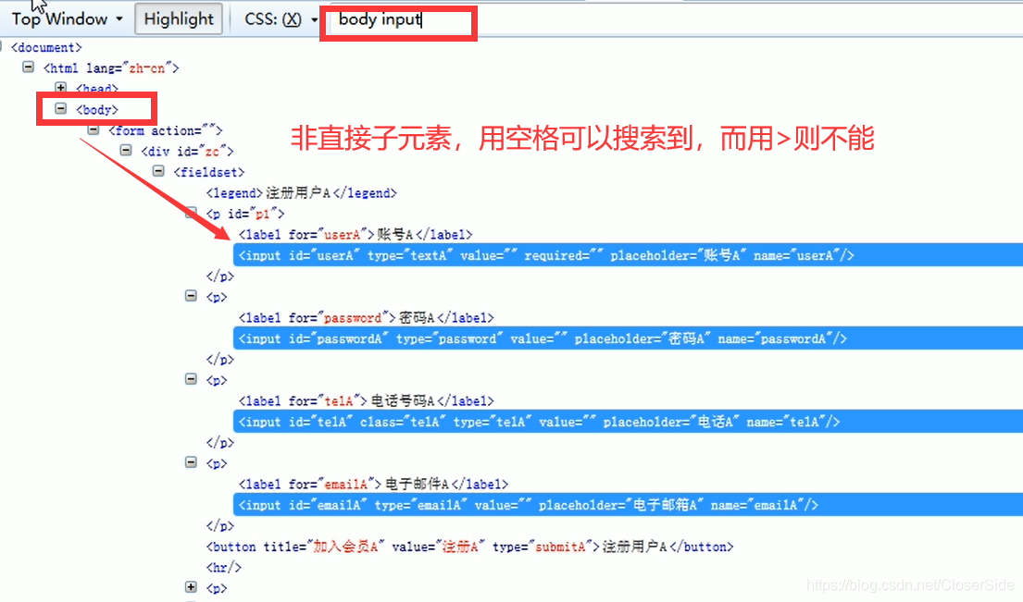Select the highlighted input id="userA" row
Viewport: 1023px width, 602px height.
click(x=628, y=255)
